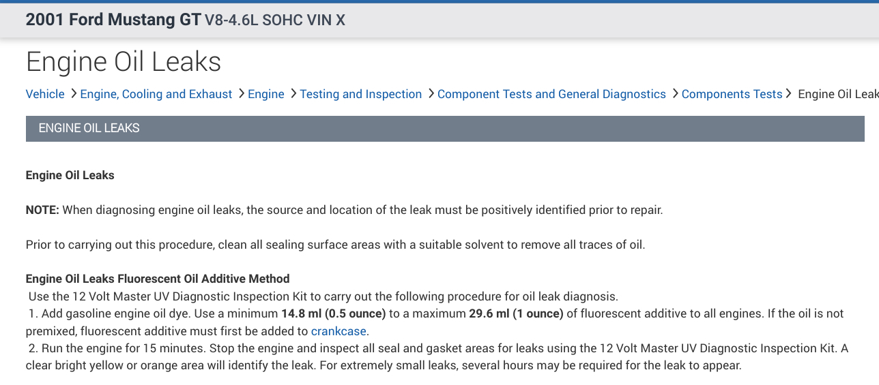Click the large Engine Oil Leaks page heading
This screenshot has height=385, width=879.
point(124,62)
